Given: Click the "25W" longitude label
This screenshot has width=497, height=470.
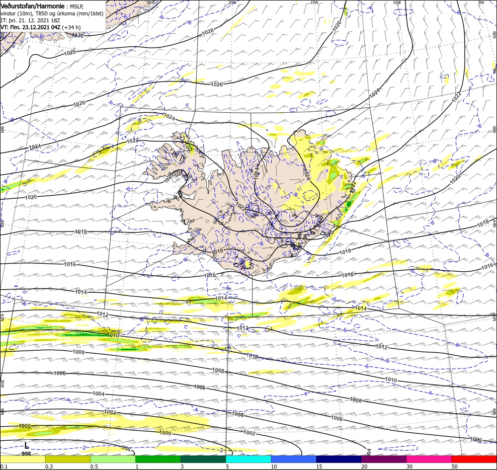Looking at the screenshot, I should (151, 2).
